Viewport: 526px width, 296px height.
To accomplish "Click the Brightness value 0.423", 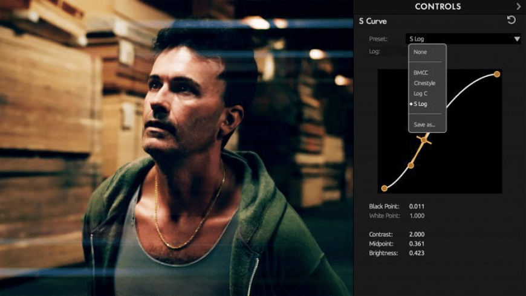I will (x=417, y=253).
